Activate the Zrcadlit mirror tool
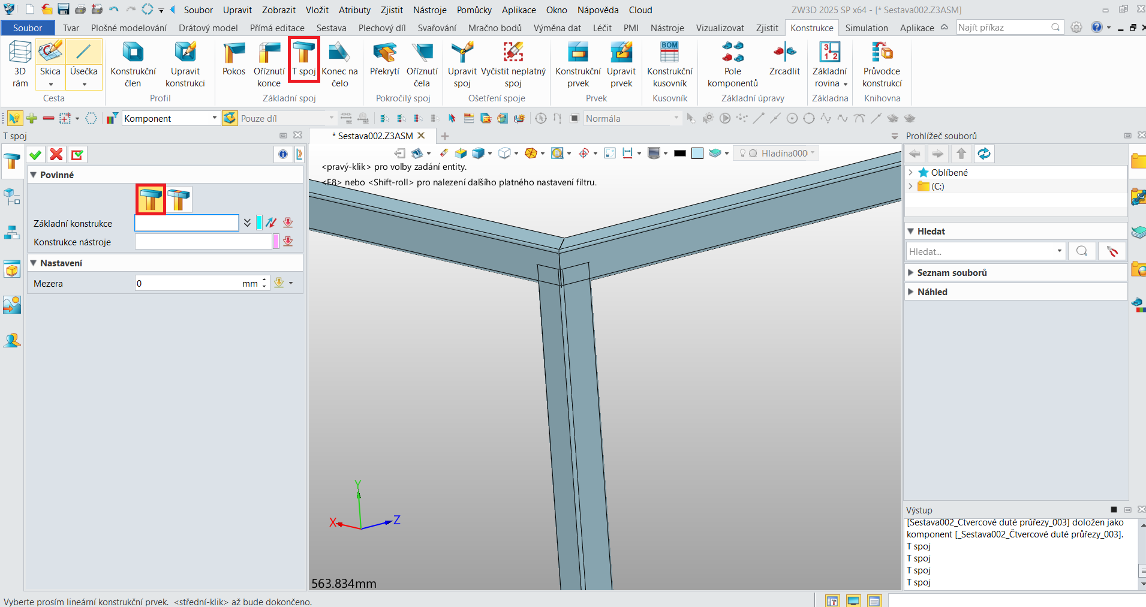The height and width of the screenshot is (607, 1146). pos(784,59)
